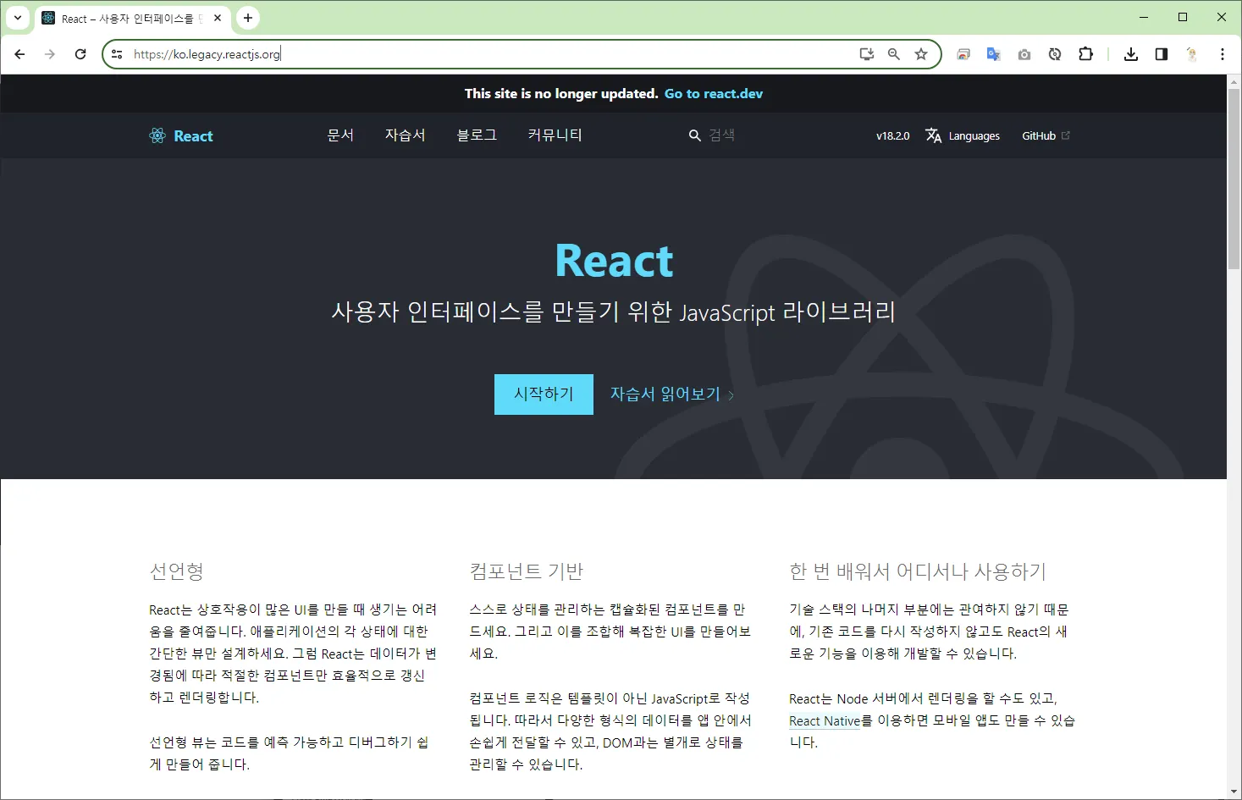Image resolution: width=1242 pixels, height=800 pixels.
Task: Click the 컴포넌트 기반 heading
Action: (527, 571)
